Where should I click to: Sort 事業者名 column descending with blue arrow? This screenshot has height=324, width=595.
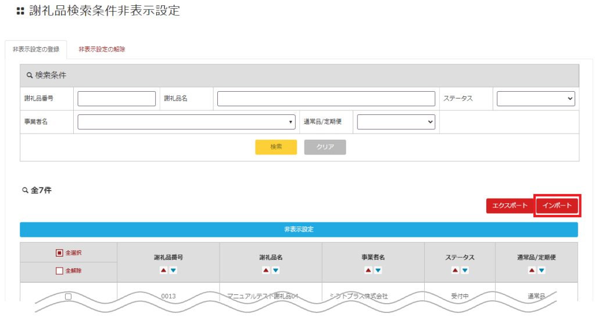378,270
